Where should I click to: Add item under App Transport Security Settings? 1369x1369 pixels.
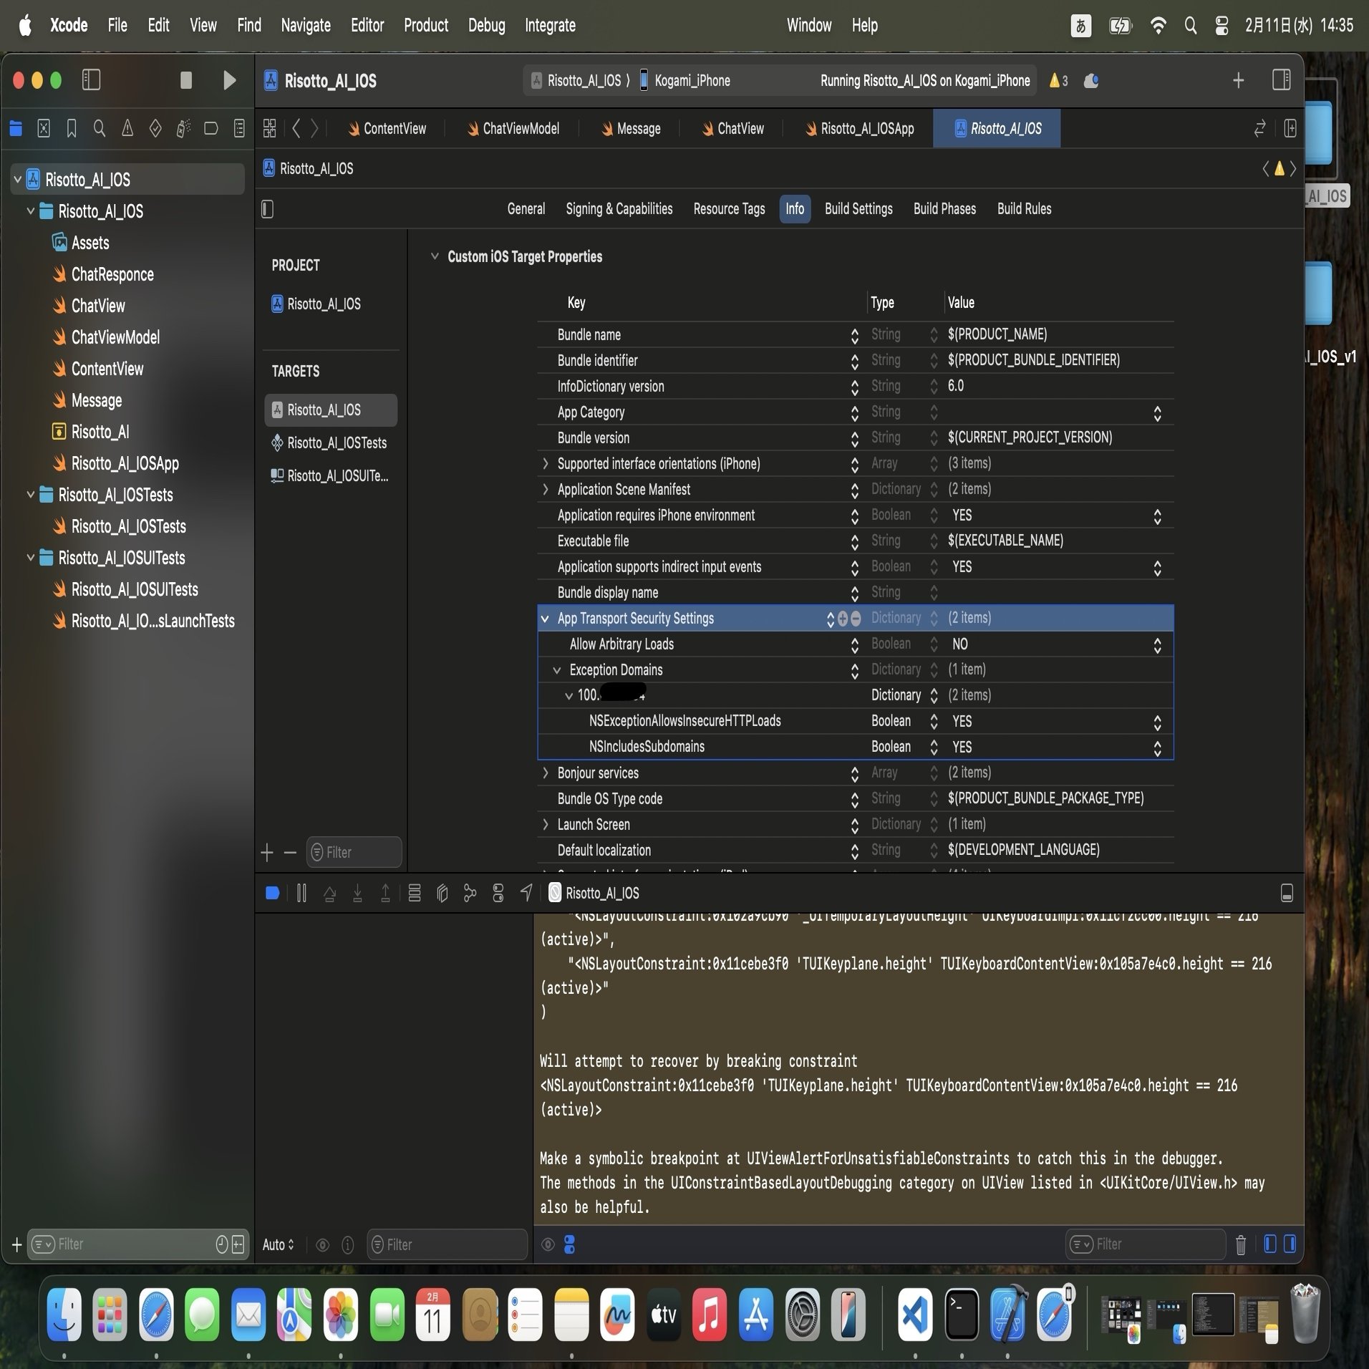click(x=843, y=618)
